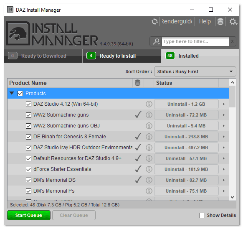Click the search magnifier filter options icon

pyautogui.click(x=156, y=41)
